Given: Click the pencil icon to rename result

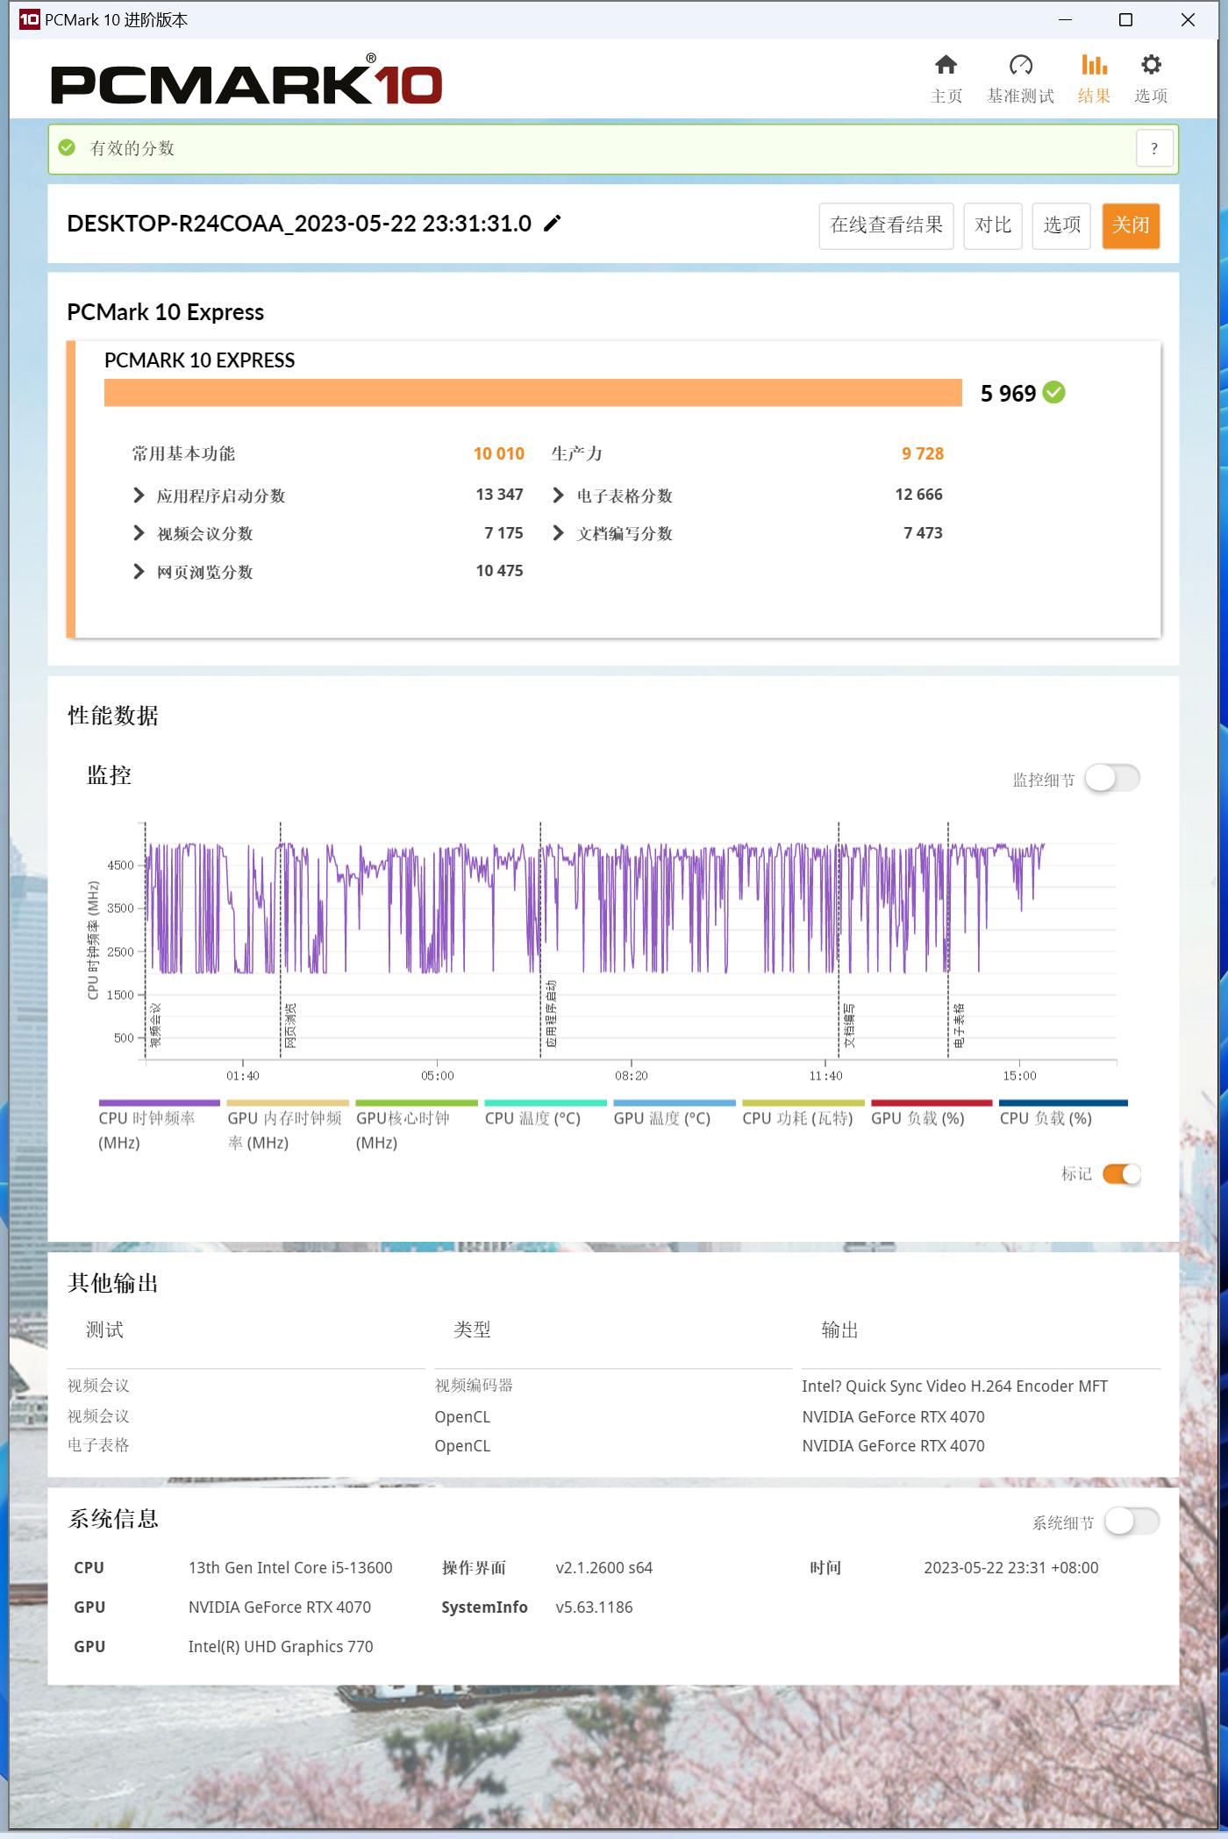Looking at the screenshot, I should pos(552,224).
